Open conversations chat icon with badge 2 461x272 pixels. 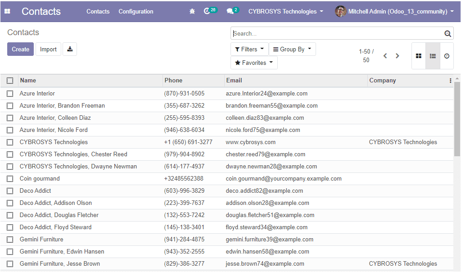click(x=230, y=11)
